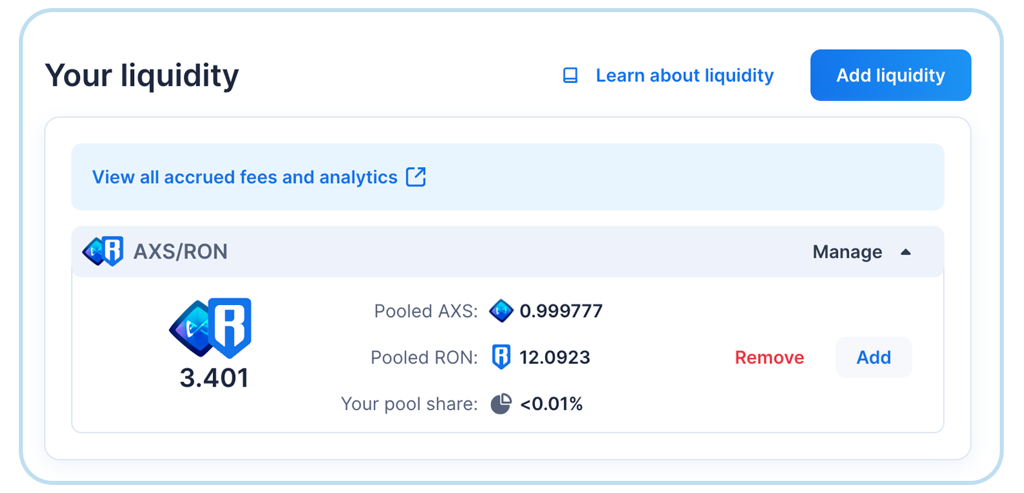
Task: Click the Pooled RON value 12.0923
Action: (554, 357)
